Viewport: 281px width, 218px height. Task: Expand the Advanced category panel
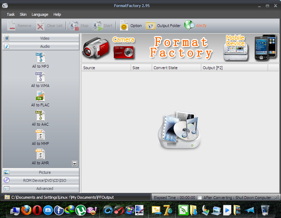pyautogui.click(x=41, y=188)
